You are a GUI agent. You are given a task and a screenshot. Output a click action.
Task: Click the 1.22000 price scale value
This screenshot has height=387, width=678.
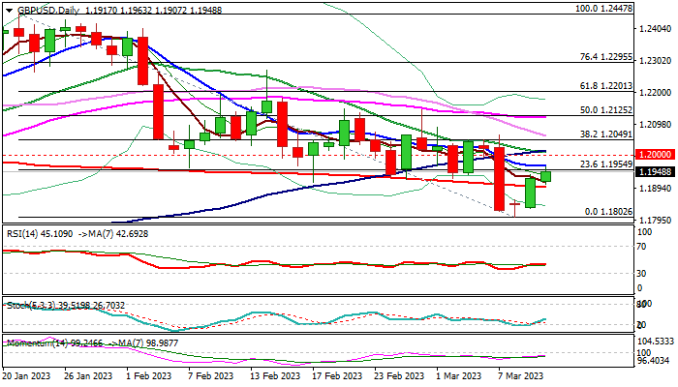pyautogui.click(x=655, y=93)
